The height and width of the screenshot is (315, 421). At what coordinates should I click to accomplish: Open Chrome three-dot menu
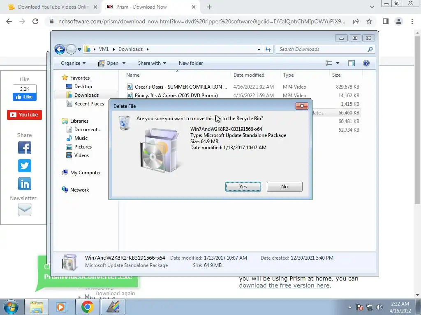point(412,21)
